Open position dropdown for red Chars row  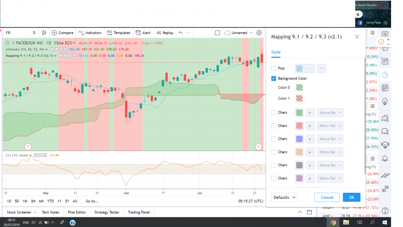(x=330, y=126)
